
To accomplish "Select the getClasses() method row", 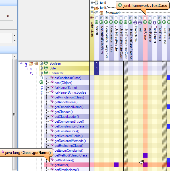I will click(x=66, y=112).
